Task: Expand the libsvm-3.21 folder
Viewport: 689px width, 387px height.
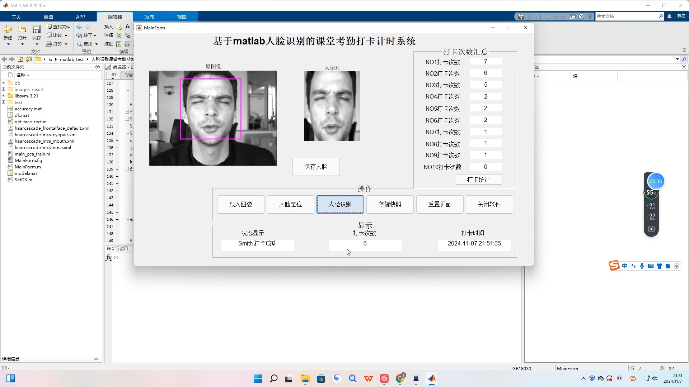Action: tap(4, 96)
